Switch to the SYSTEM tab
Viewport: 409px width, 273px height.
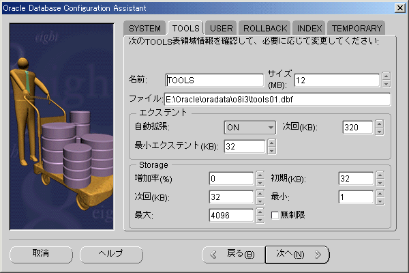[145, 28]
